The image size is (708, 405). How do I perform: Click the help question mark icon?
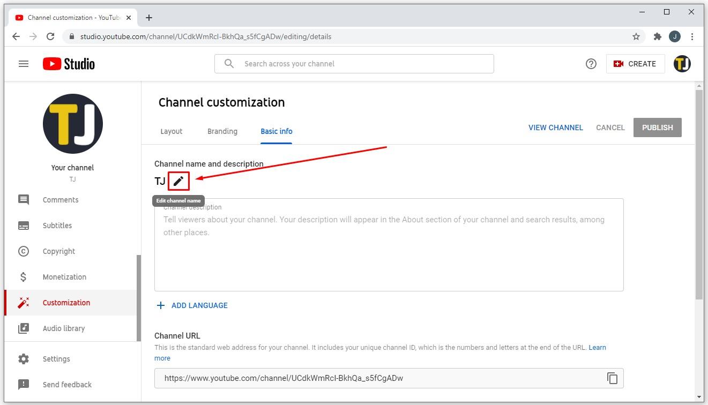click(591, 64)
